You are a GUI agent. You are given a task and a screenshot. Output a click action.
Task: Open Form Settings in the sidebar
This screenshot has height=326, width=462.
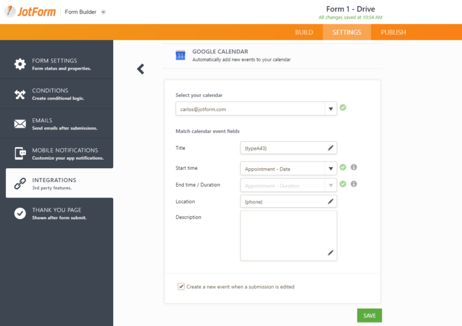(57, 64)
